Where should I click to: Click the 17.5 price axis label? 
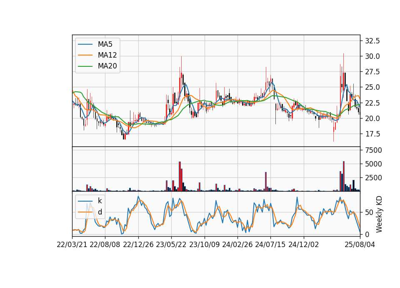pyautogui.click(x=372, y=134)
